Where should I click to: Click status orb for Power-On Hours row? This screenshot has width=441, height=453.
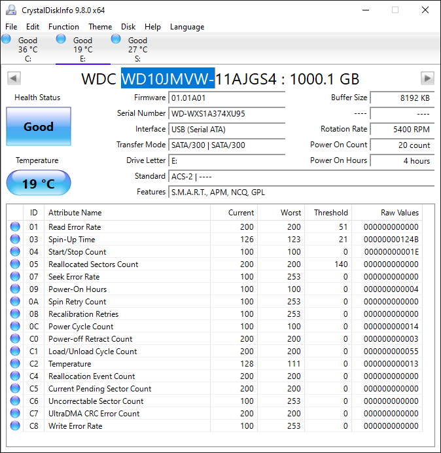tap(15, 289)
